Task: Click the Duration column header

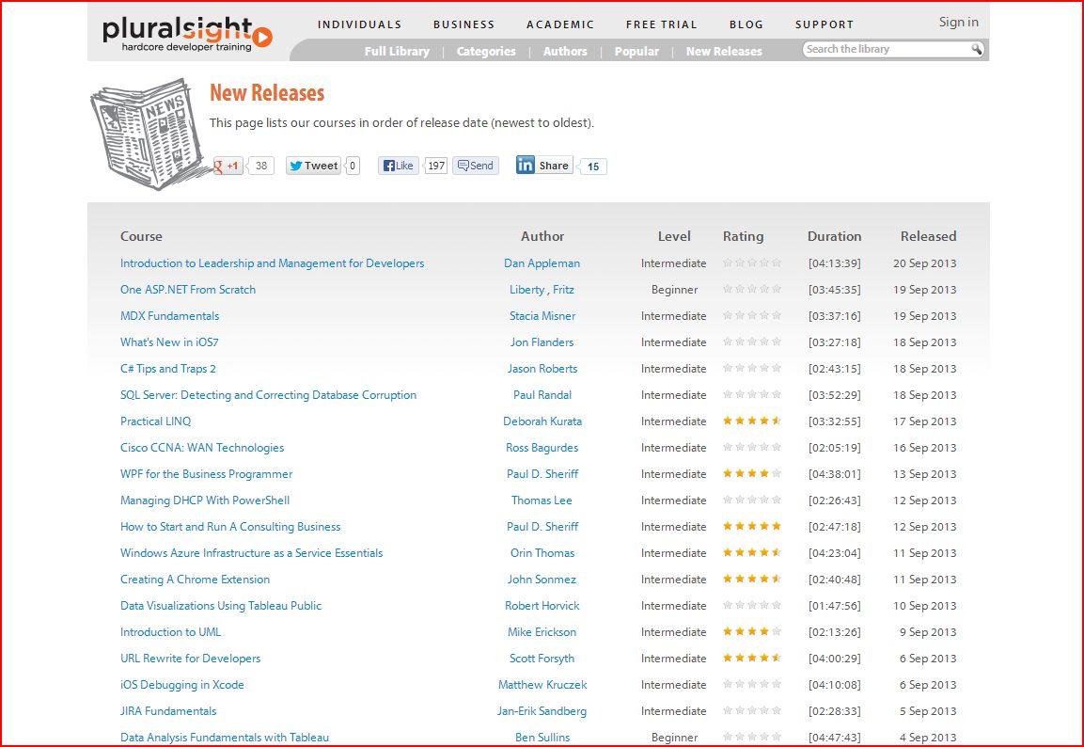Action: (x=835, y=236)
